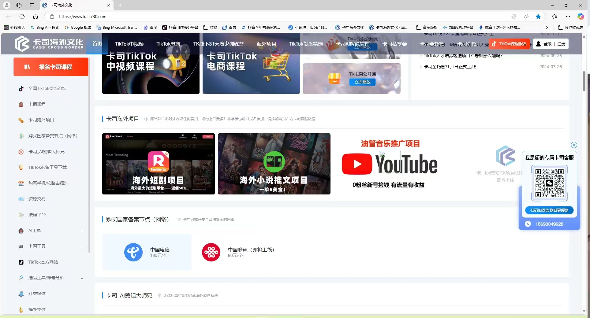Select the 首页 navigation tab
Image resolution: width=590 pixels, height=318 pixels.
click(97, 44)
